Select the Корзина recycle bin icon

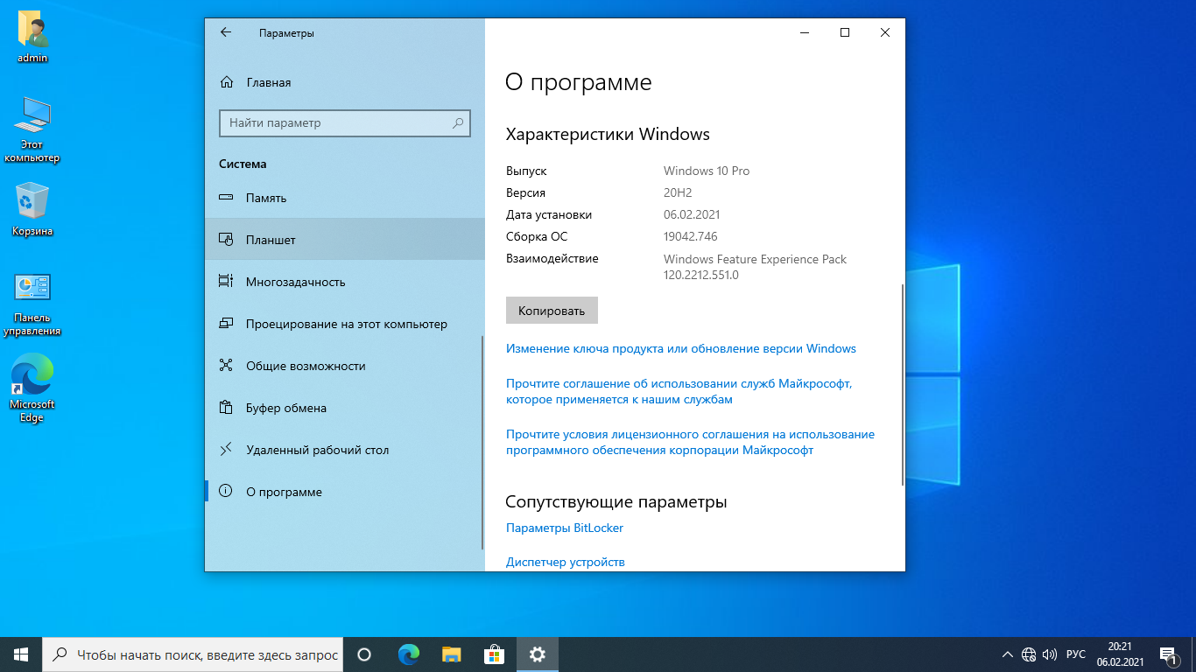tap(32, 209)
